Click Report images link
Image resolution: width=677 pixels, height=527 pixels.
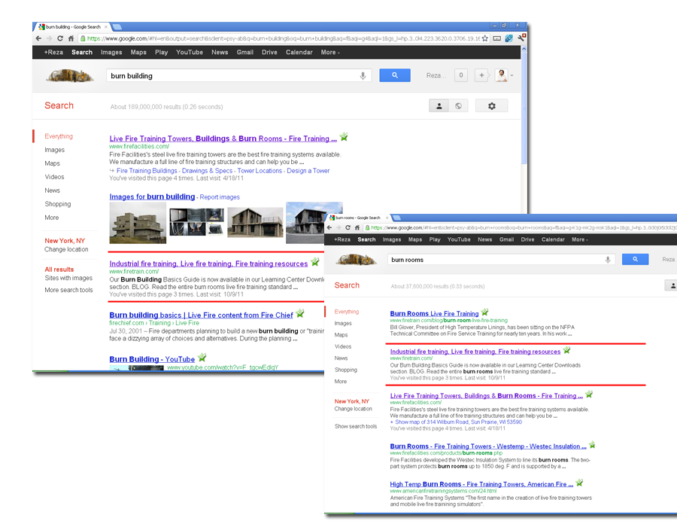click(x=220, y=197)
